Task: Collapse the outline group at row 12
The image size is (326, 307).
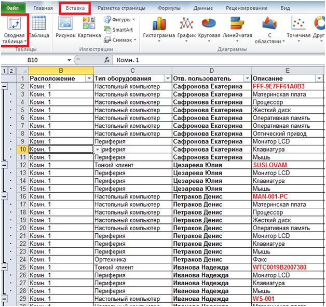Action: tap(5, 165)
